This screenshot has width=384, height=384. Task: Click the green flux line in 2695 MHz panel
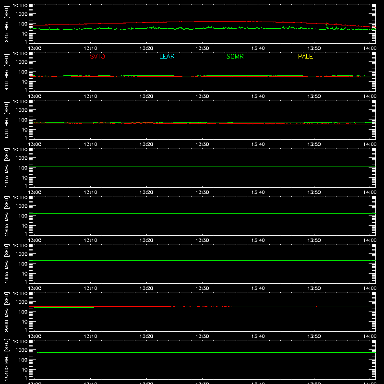point(202,213)
